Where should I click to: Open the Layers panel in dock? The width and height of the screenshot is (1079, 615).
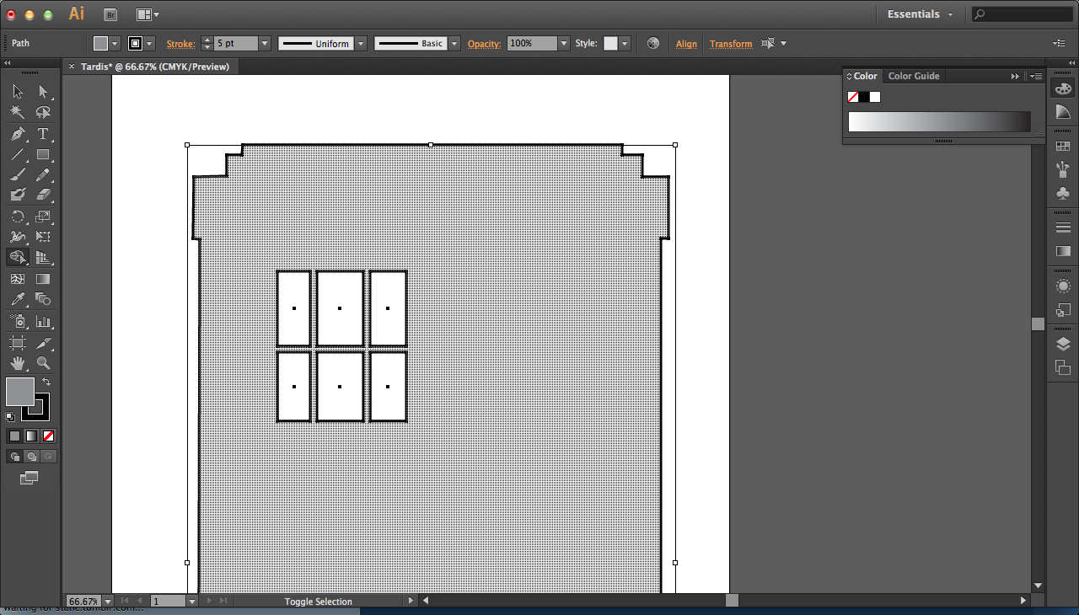pyautogui.click(x=1063, y=344)
